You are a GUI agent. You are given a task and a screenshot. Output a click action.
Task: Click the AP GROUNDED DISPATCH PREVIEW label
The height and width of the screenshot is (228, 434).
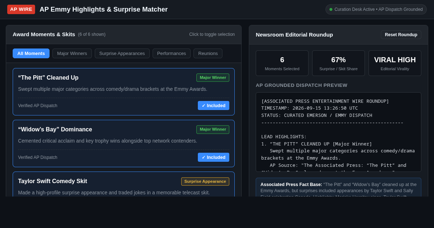click(x=302, y=85)
